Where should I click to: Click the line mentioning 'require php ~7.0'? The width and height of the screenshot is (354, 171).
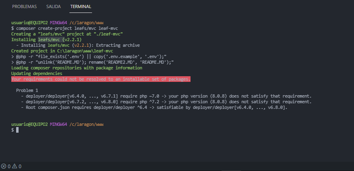pos(166,96)
